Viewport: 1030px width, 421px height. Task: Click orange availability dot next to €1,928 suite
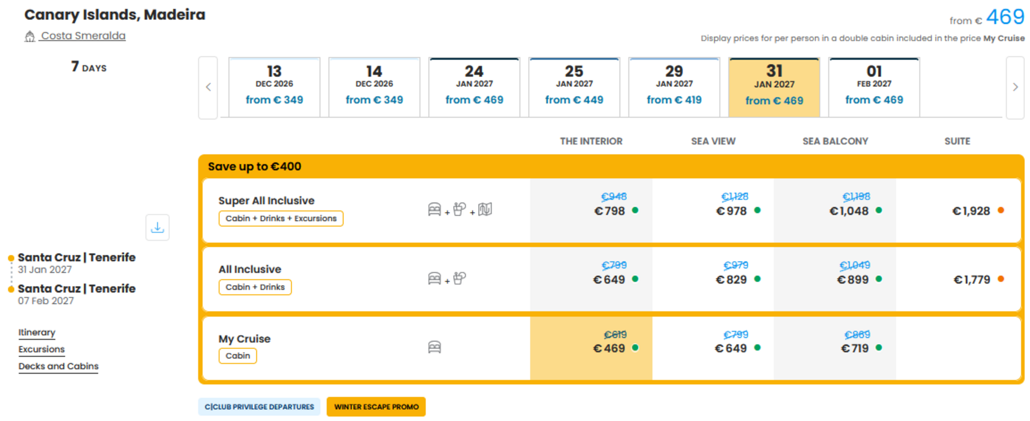point(1001,210)
